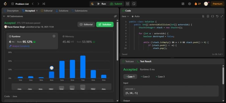The height and width of the screenshot is (103, 226).
Task: Select the Test Result tab
Action: 144,61
